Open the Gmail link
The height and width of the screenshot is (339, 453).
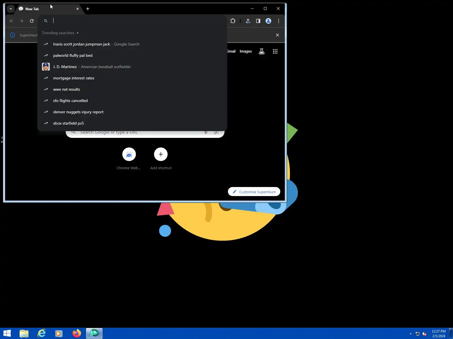pyautogui.click(x=231, y=51)
